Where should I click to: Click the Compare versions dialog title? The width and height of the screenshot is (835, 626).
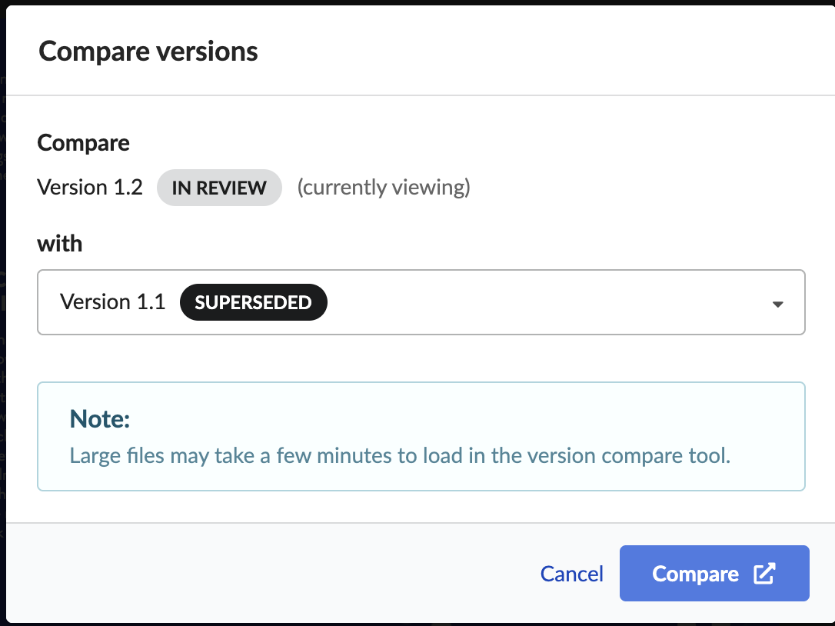[x=148, y=52]
